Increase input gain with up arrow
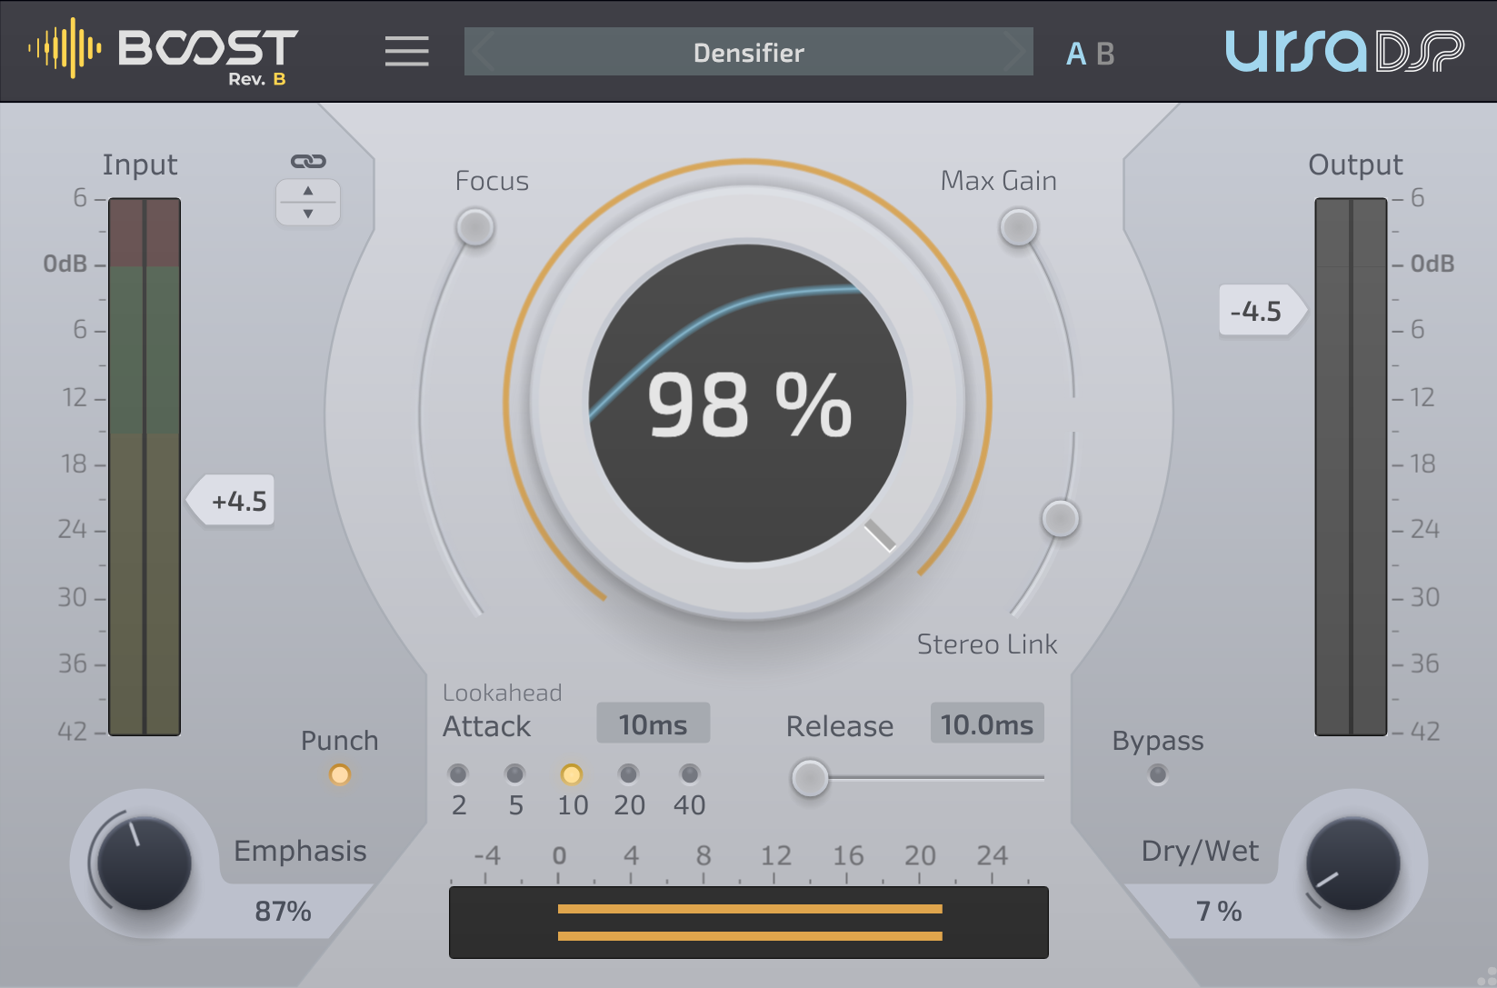The height and width of the screenshot is (988, 1497). [308, 190]
